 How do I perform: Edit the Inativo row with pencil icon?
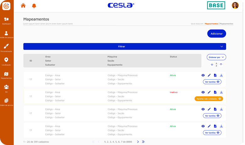(x=209, y=92)
